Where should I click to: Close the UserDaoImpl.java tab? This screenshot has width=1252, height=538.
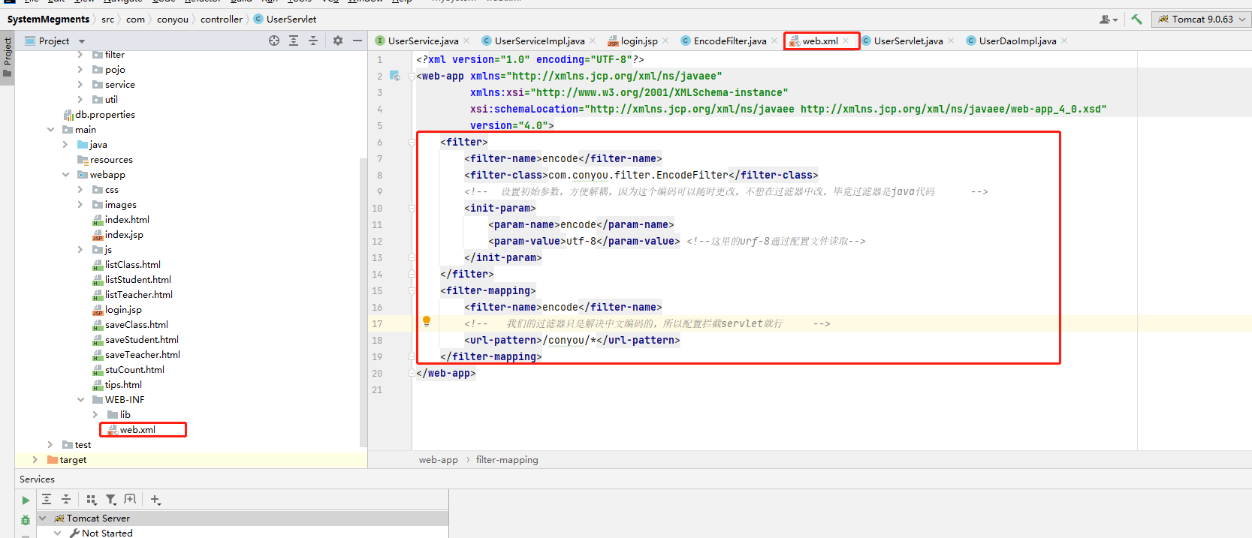coord(1064,41)
